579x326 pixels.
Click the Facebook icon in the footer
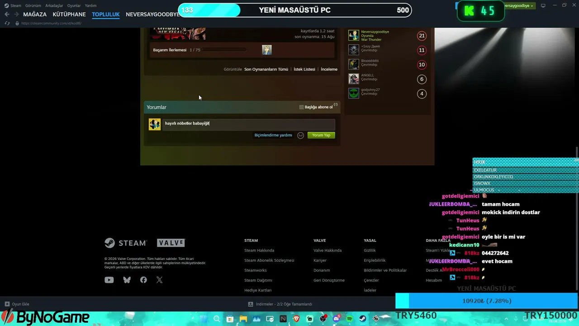pos(143,280)
